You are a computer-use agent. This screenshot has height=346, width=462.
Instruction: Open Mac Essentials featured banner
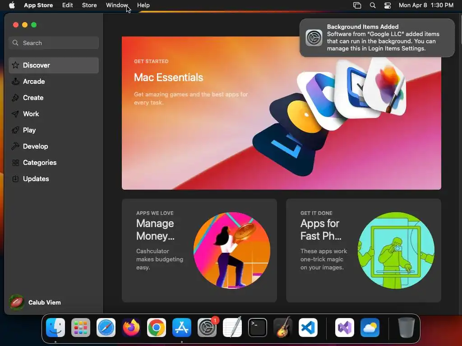tap(282, 113)
